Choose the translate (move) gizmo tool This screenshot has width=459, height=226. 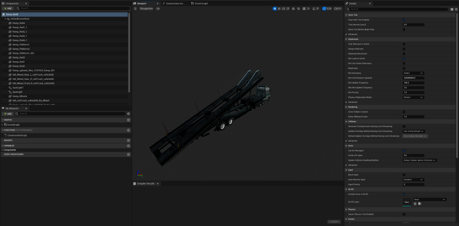pyautogui.click(x=279, y=9)
